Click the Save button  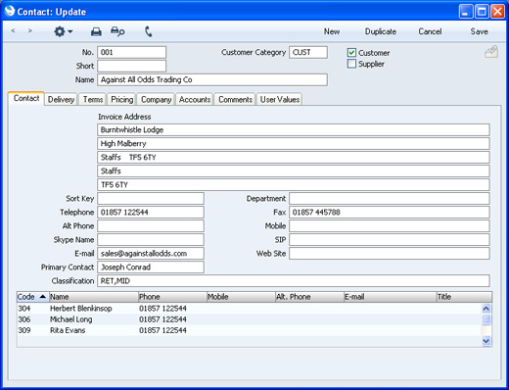[479, 31]
